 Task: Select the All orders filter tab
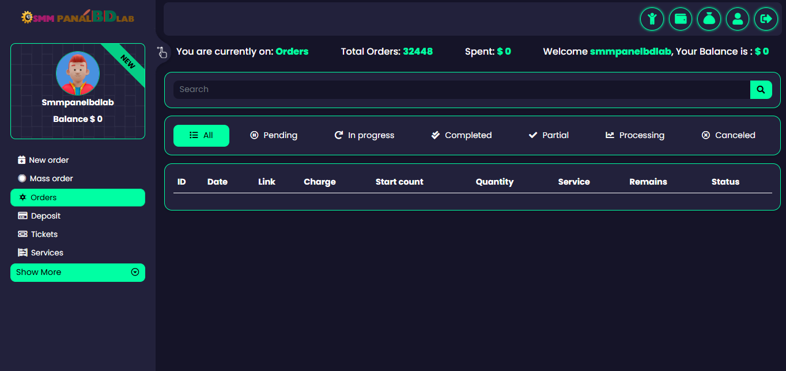201,136
